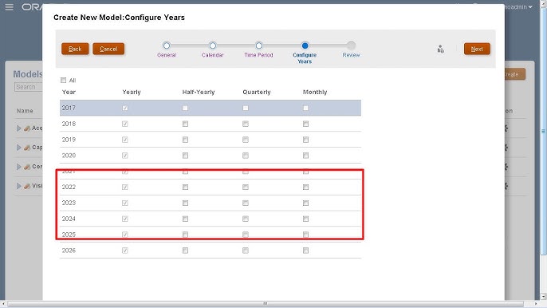Check Quarterly for 2026
Image resolution: width=547 pixels, height=308 pixels.
(246, 251)
